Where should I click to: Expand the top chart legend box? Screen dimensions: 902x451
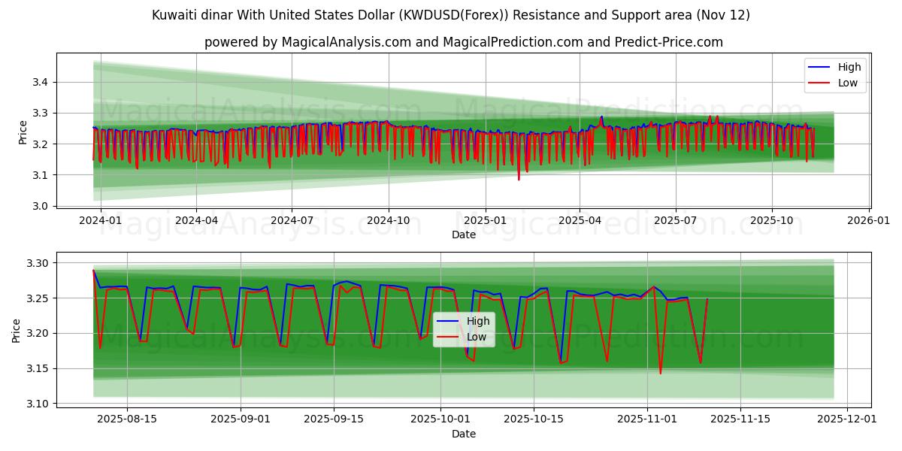pos(837,74)
